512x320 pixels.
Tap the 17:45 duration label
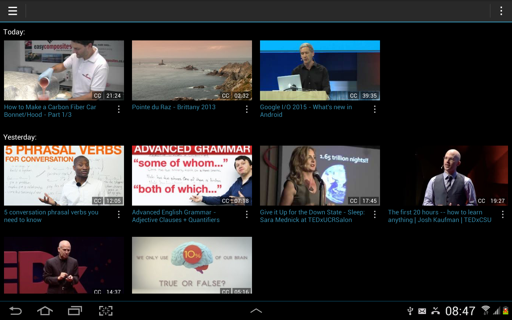click(x=370, y=201)
